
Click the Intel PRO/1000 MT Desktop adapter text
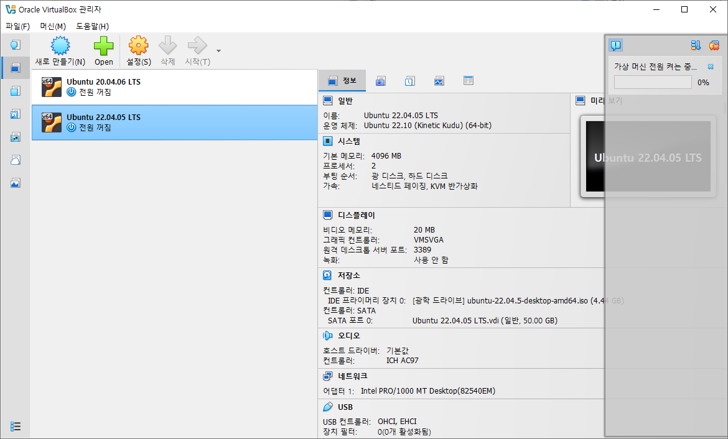[428, 391]
